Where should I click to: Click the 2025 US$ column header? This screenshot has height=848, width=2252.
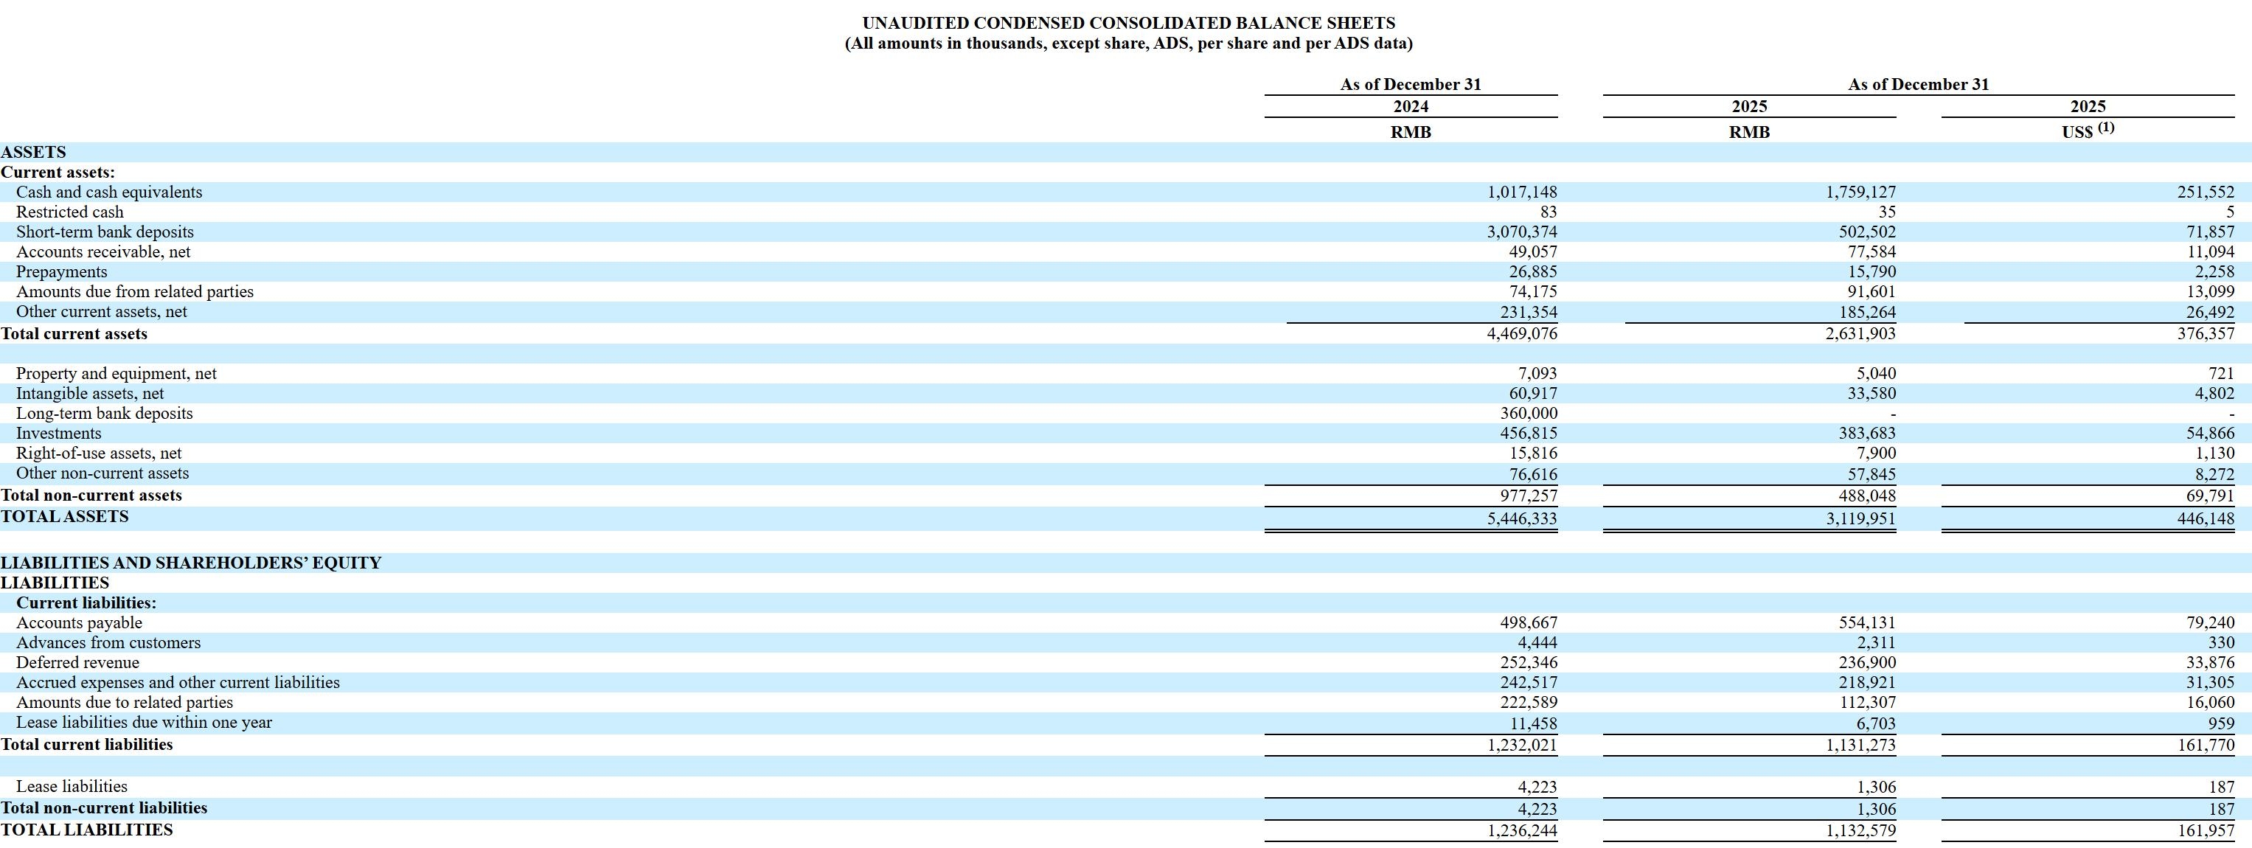(x=2087, y=107)
